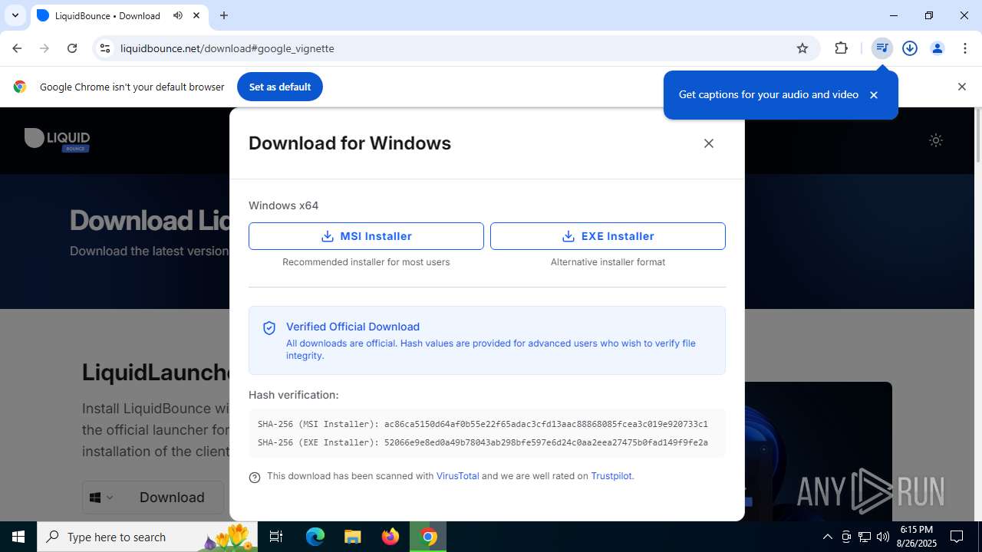Open a new browser tab
The image size is (982, 552).
[224, 15]
